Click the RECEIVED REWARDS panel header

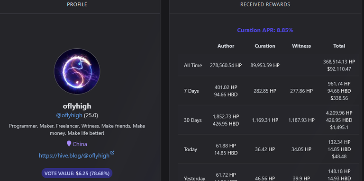tap(265, 4)
